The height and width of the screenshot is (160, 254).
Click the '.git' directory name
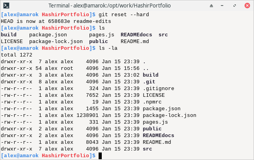coord(149,82)
